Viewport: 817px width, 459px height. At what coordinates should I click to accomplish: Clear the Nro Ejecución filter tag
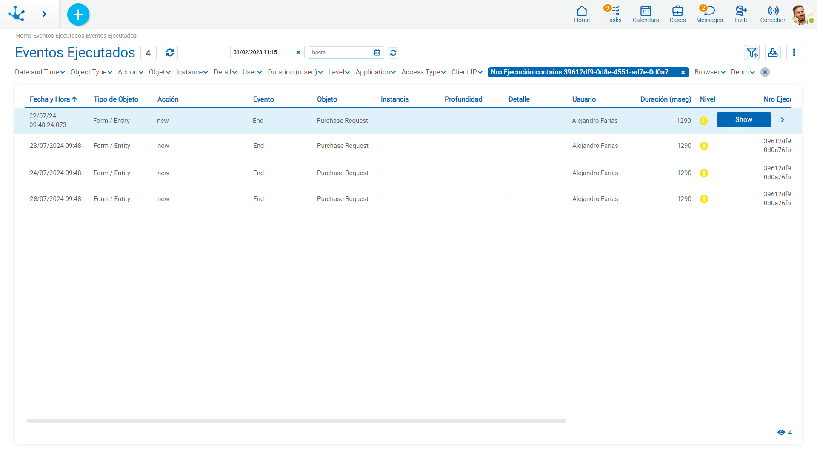[683, 72]
